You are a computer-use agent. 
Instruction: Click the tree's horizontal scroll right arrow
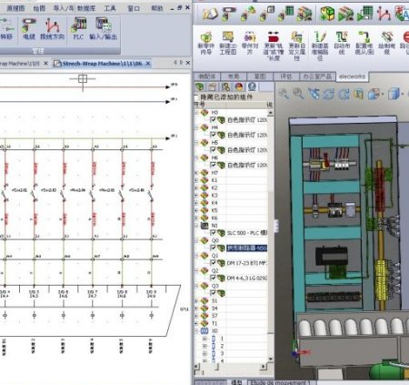click(x=263, y=367)
